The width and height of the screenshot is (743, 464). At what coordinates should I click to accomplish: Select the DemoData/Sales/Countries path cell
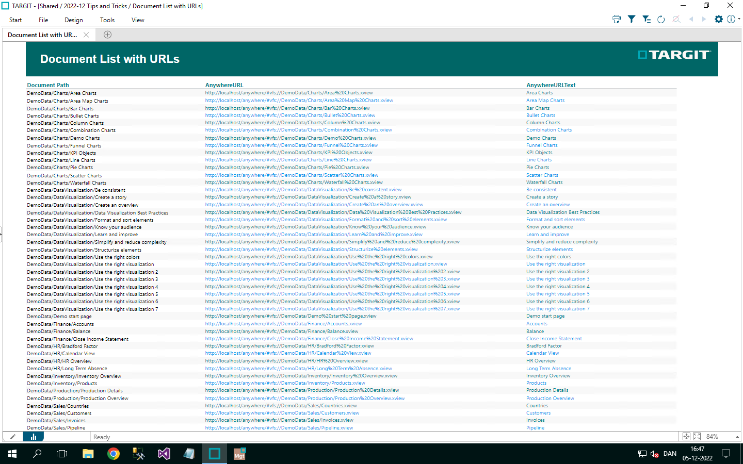click(x=58, y=406)
